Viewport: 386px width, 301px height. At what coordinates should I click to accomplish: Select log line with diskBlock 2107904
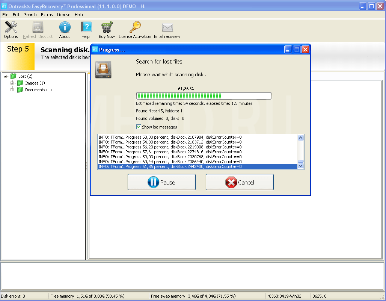198,137
